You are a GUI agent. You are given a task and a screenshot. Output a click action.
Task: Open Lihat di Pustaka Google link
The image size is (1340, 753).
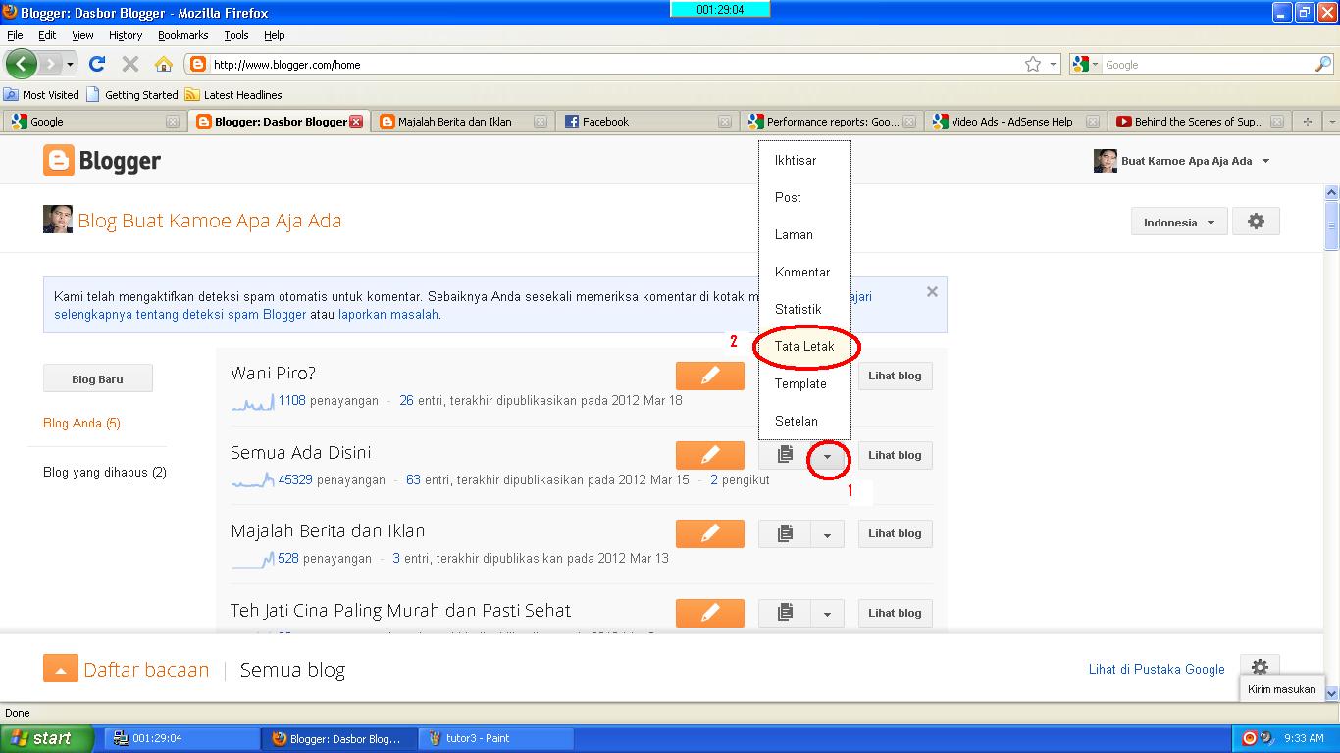1157,669
